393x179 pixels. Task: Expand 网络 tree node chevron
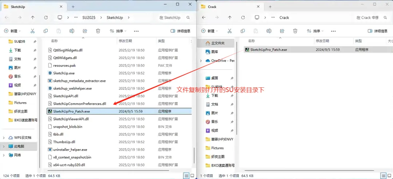click(x=4, y=155)
